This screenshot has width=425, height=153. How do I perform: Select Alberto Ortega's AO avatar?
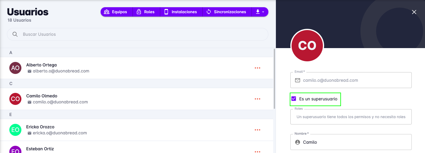[15, 68]
